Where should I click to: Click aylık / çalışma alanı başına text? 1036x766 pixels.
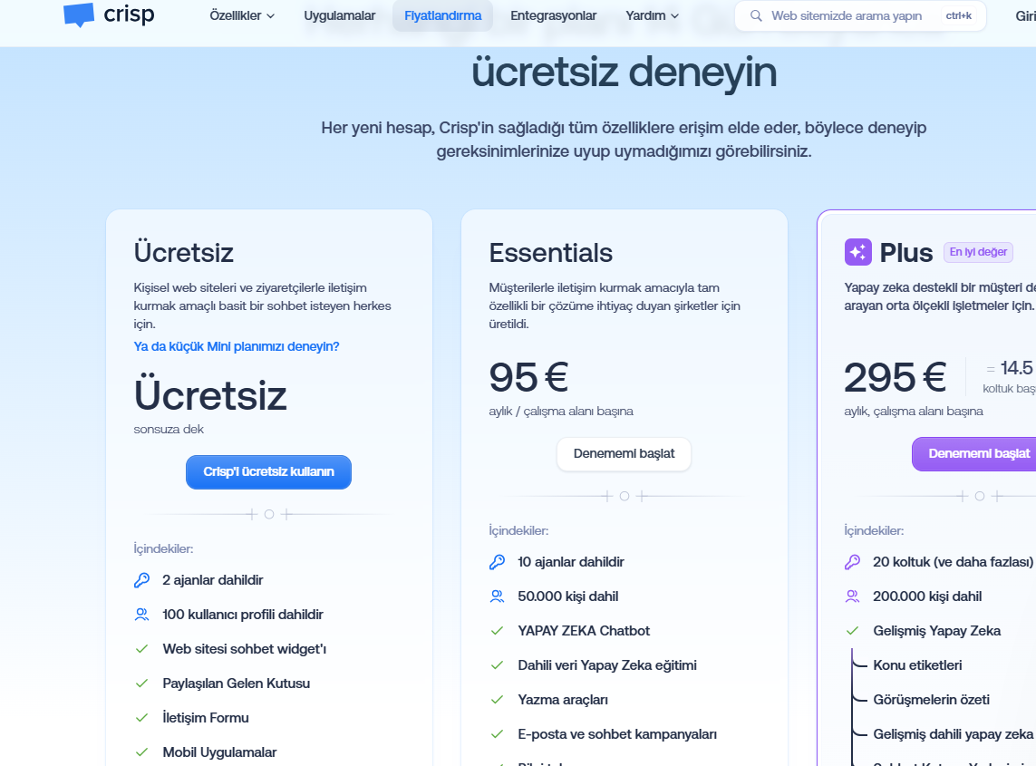[561, 411]
